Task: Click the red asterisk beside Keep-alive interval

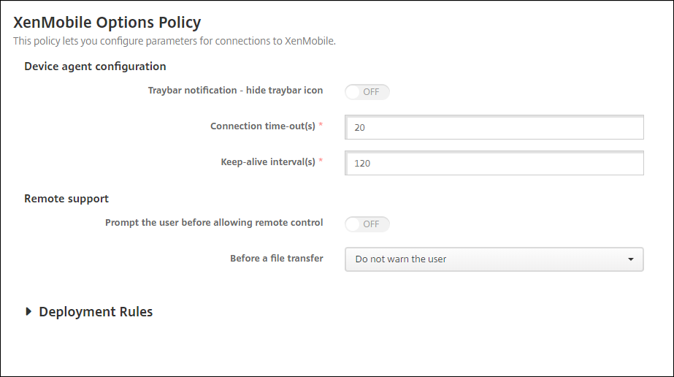Action: (x=321, y=161)
